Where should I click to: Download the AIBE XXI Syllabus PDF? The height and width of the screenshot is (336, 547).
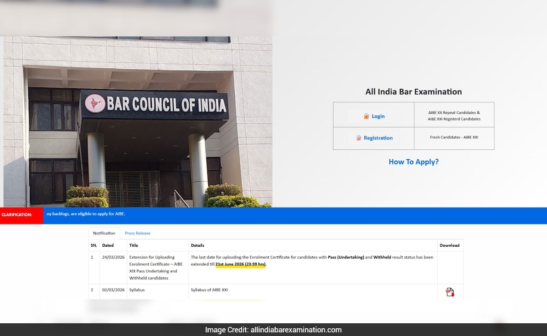click(450, 292)
